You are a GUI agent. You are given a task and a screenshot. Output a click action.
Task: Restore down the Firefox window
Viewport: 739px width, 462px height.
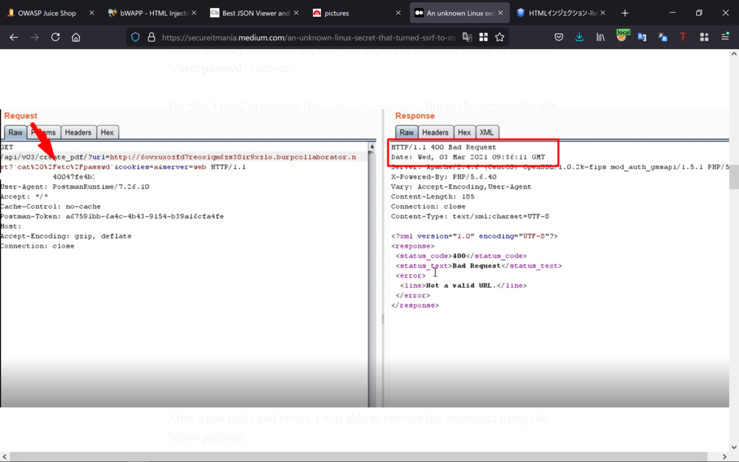tap(699, 13)
